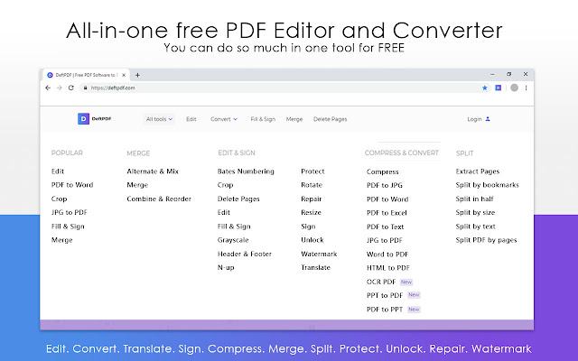578x361 pixels.
Task: Select Fill & Sign in the navigation bar
Action: [x=263, y=119]
